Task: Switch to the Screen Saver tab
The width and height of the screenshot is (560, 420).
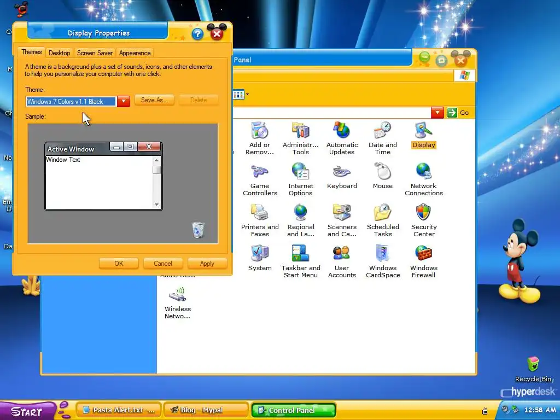Action: (95, 53)
